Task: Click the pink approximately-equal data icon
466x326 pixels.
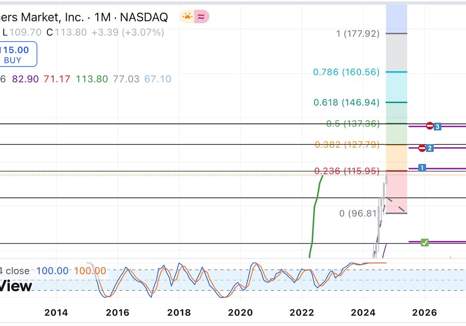Action: [202, 17]
